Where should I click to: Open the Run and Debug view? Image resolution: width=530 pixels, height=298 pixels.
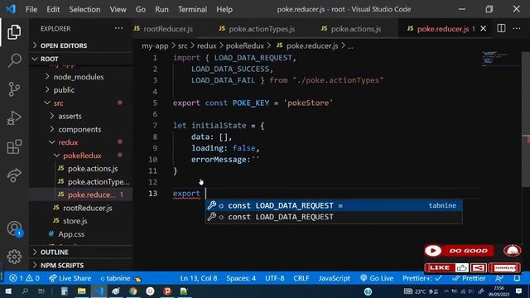(14, 118)
